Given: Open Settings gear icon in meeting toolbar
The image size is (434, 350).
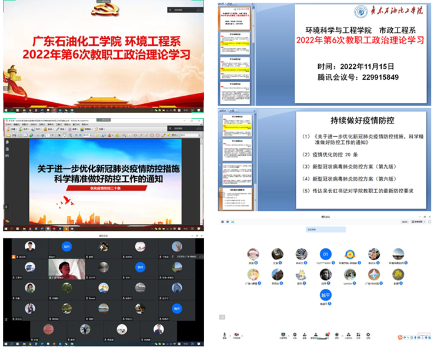Looking at the screenshot, I should pos(368,335).
